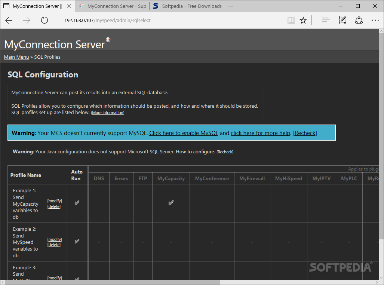The image size is (384, 285).
Task: Switch to MyConnection Server - Sup tab
Action: (113, 6)
